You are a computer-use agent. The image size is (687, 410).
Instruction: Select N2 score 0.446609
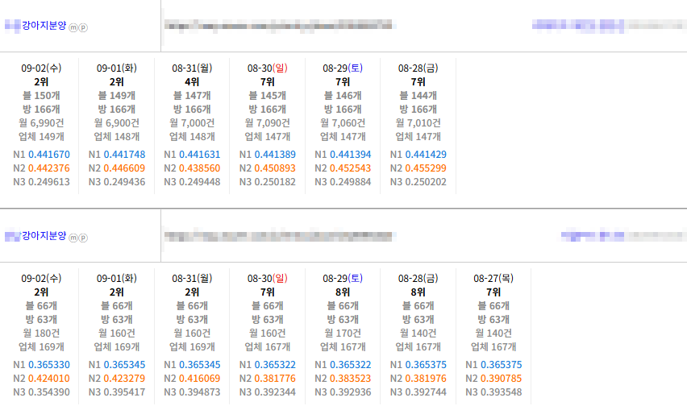124,168
